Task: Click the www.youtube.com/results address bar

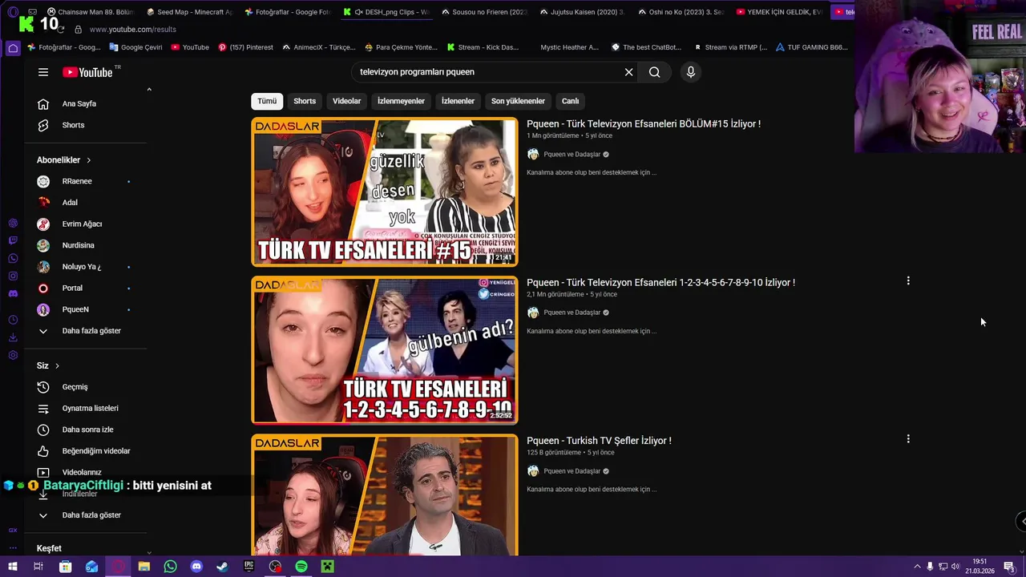Action: click(133, 30)
